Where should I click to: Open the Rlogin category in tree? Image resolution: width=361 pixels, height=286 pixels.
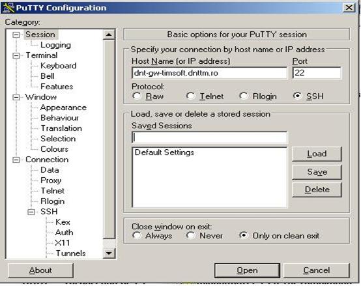(x=53, y=201)
